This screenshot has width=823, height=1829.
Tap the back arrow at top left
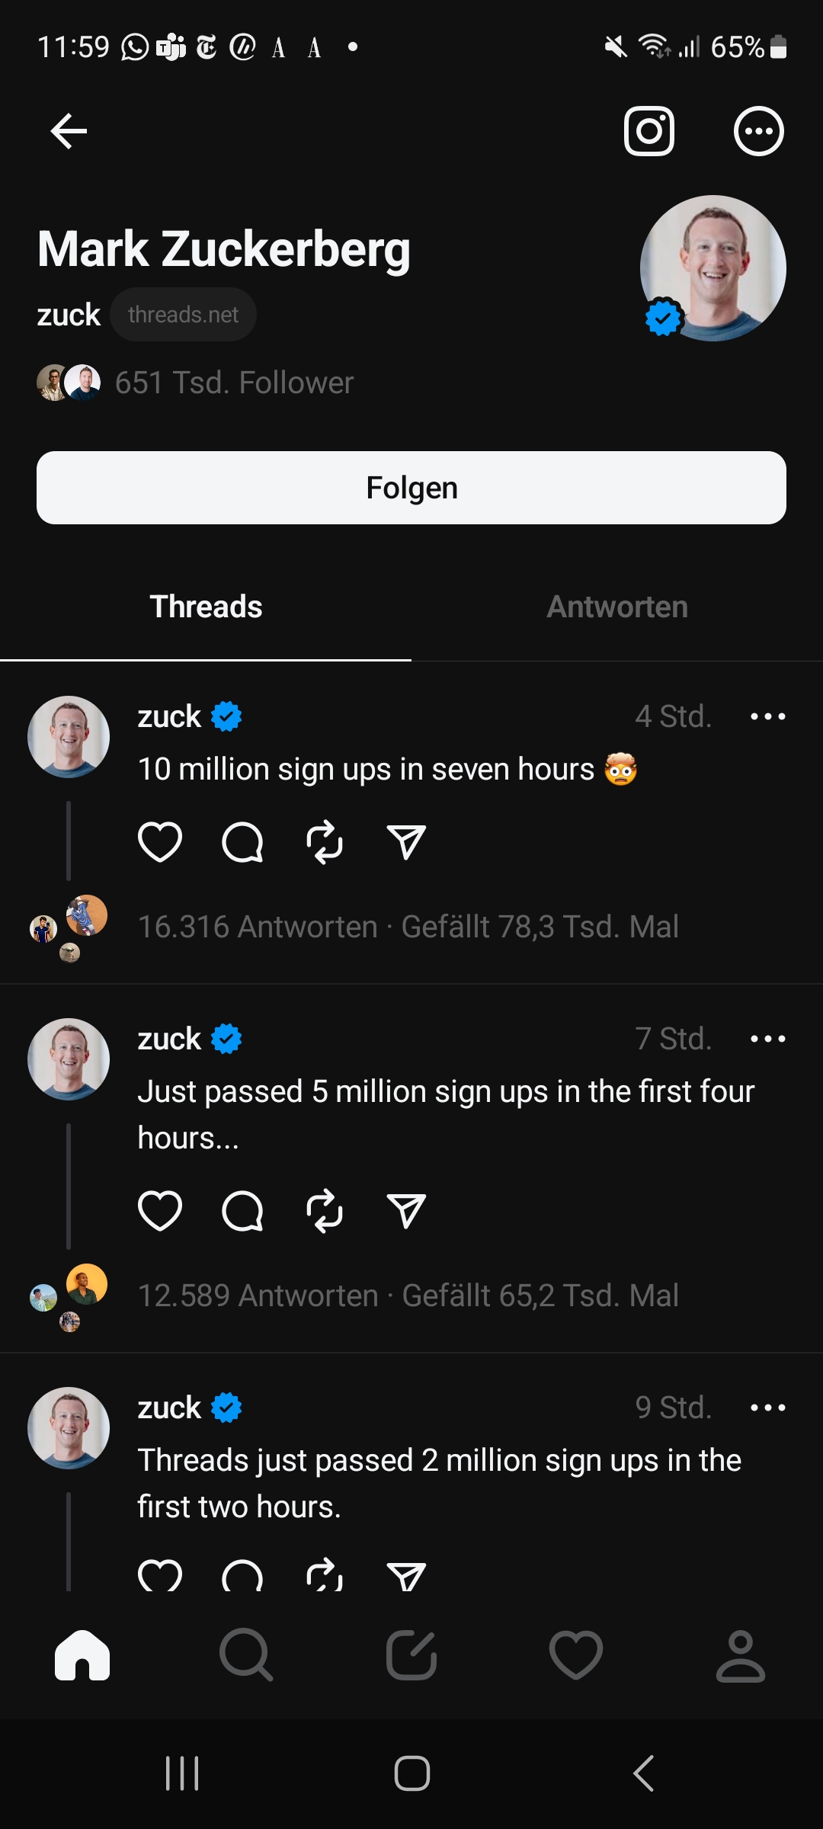point(69,131)
